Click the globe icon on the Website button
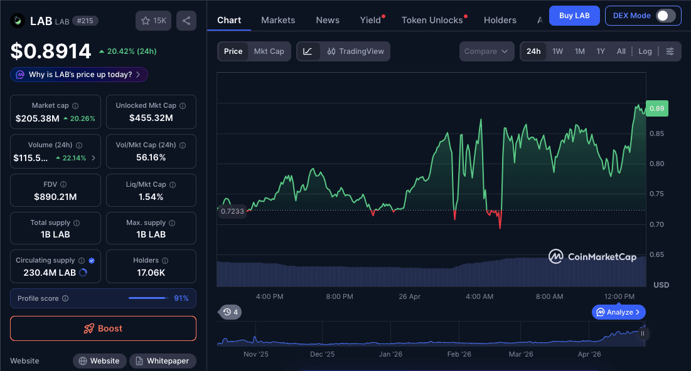Image resolution: width=691 pixels, height=371 pixels. 82,360
